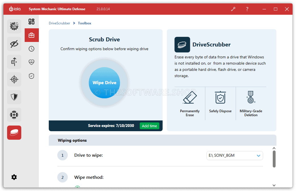Click the version number 21.0.0.14

coord(103,9)
